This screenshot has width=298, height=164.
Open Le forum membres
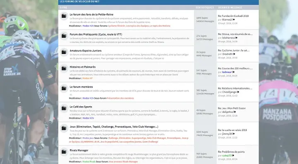tap(81, 87)
